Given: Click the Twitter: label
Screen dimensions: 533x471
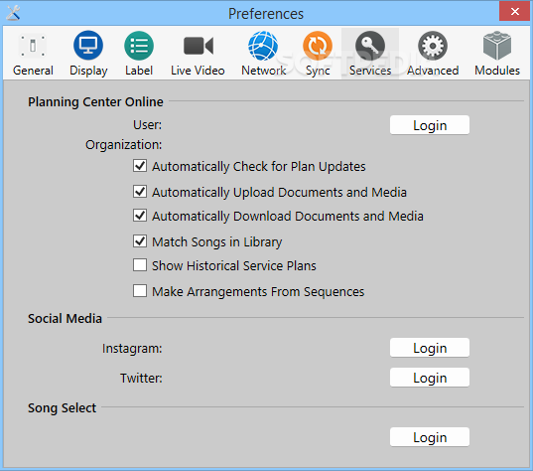Looking at the screenshot, I should click(x=141, y=379).
